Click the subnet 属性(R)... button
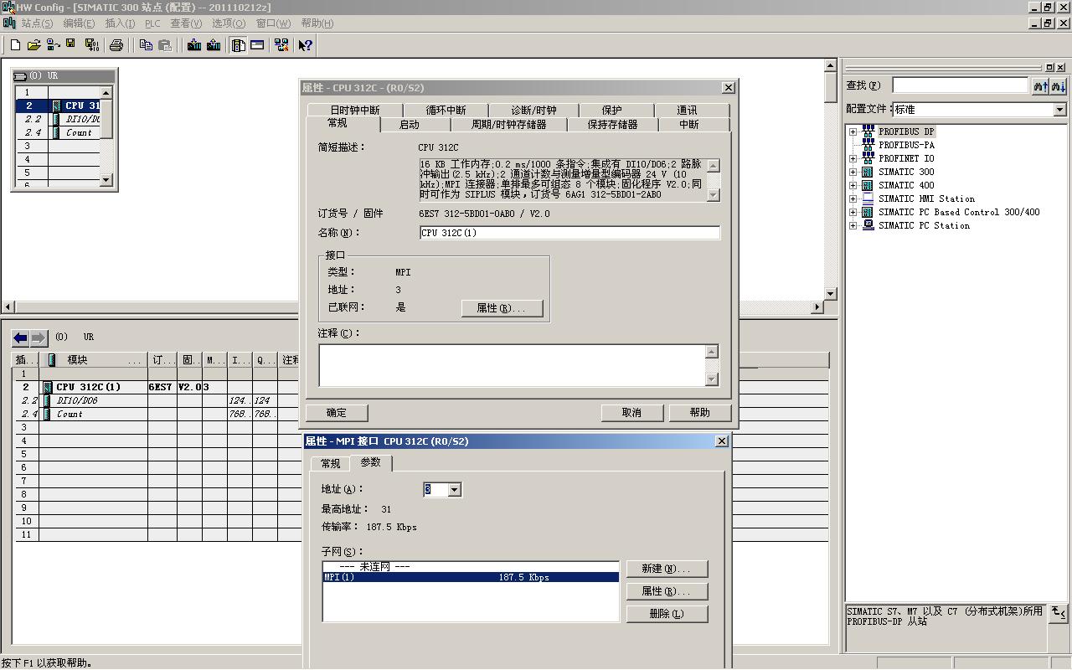This screenshot has height=670, width=1072. [x=667, y=591]
